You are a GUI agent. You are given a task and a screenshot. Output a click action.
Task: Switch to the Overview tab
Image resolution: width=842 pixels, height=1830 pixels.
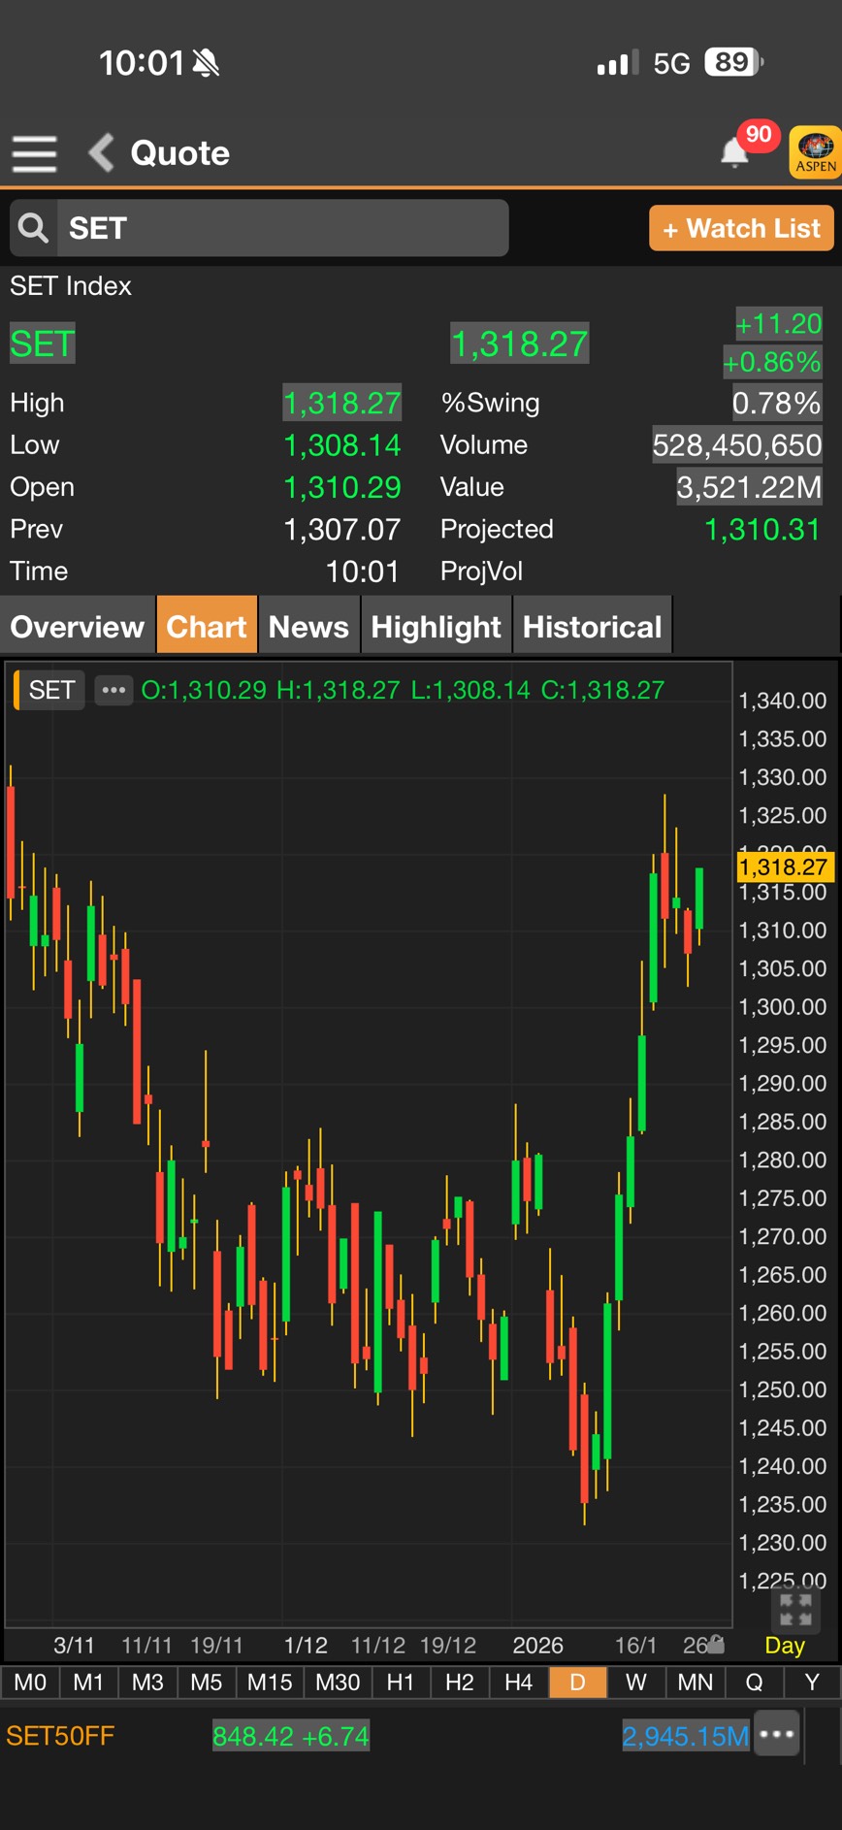pos(78,627)
